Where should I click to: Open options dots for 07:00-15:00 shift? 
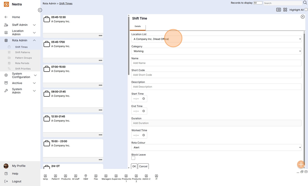[100, 85]
